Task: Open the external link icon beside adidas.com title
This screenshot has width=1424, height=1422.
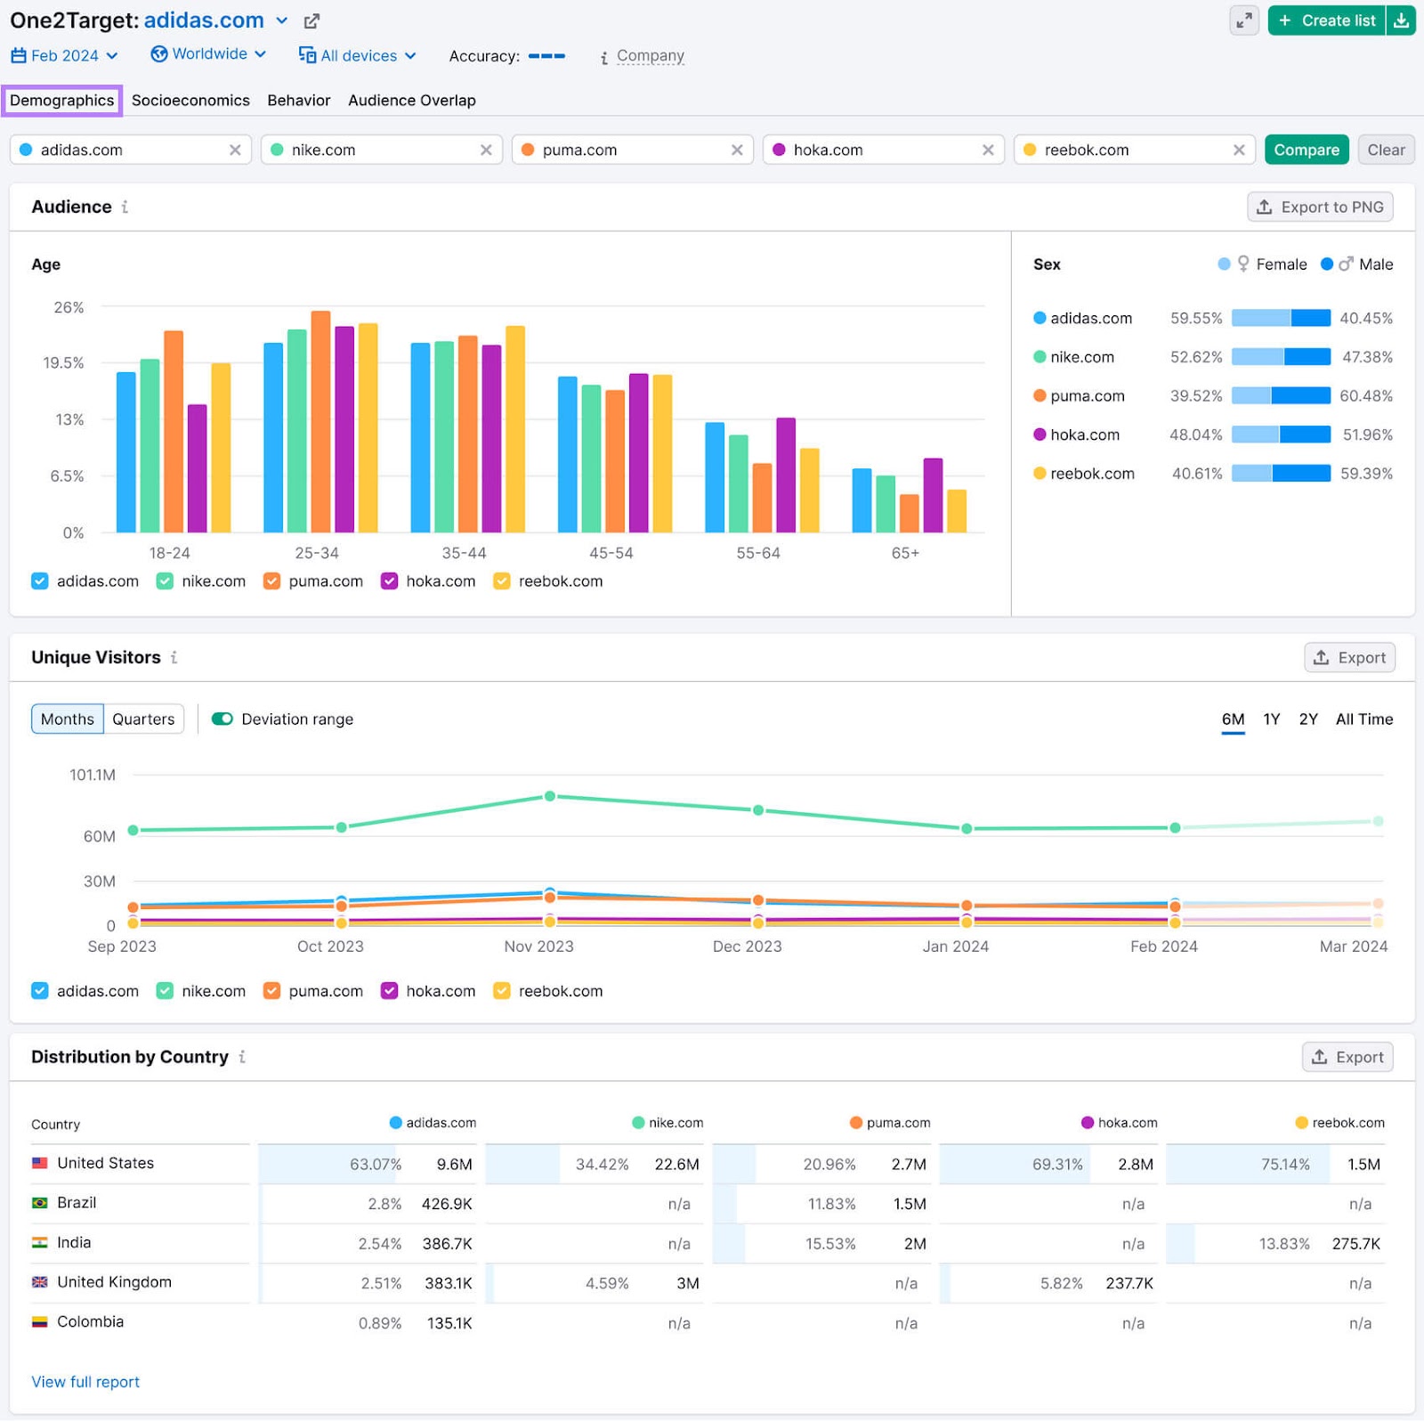Action: coord(311,20)
